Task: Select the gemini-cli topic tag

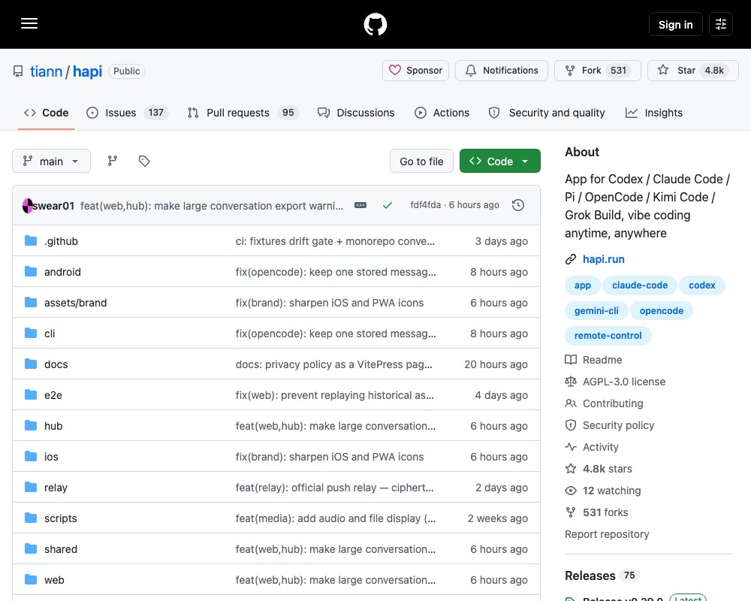Action: [596, 310]
